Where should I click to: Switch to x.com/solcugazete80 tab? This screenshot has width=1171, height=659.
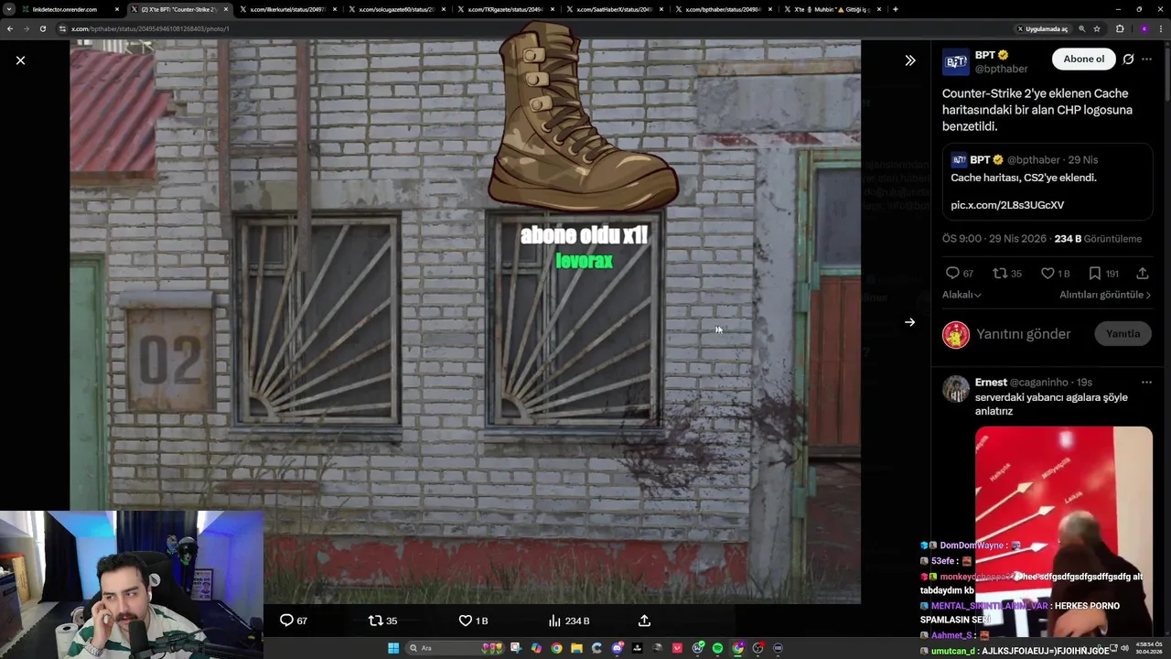395,9
